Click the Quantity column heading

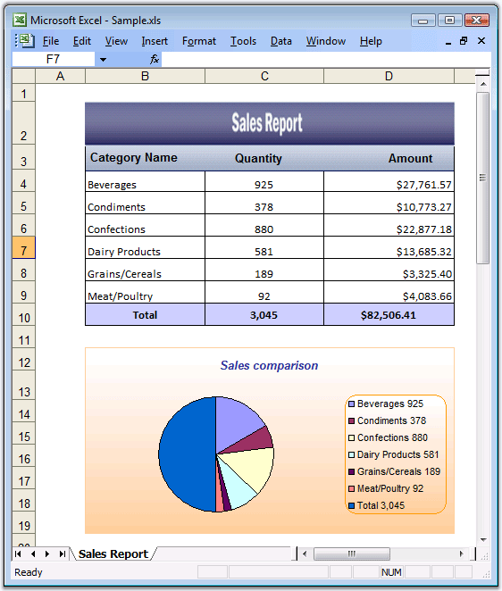click(x=258, y=158)
